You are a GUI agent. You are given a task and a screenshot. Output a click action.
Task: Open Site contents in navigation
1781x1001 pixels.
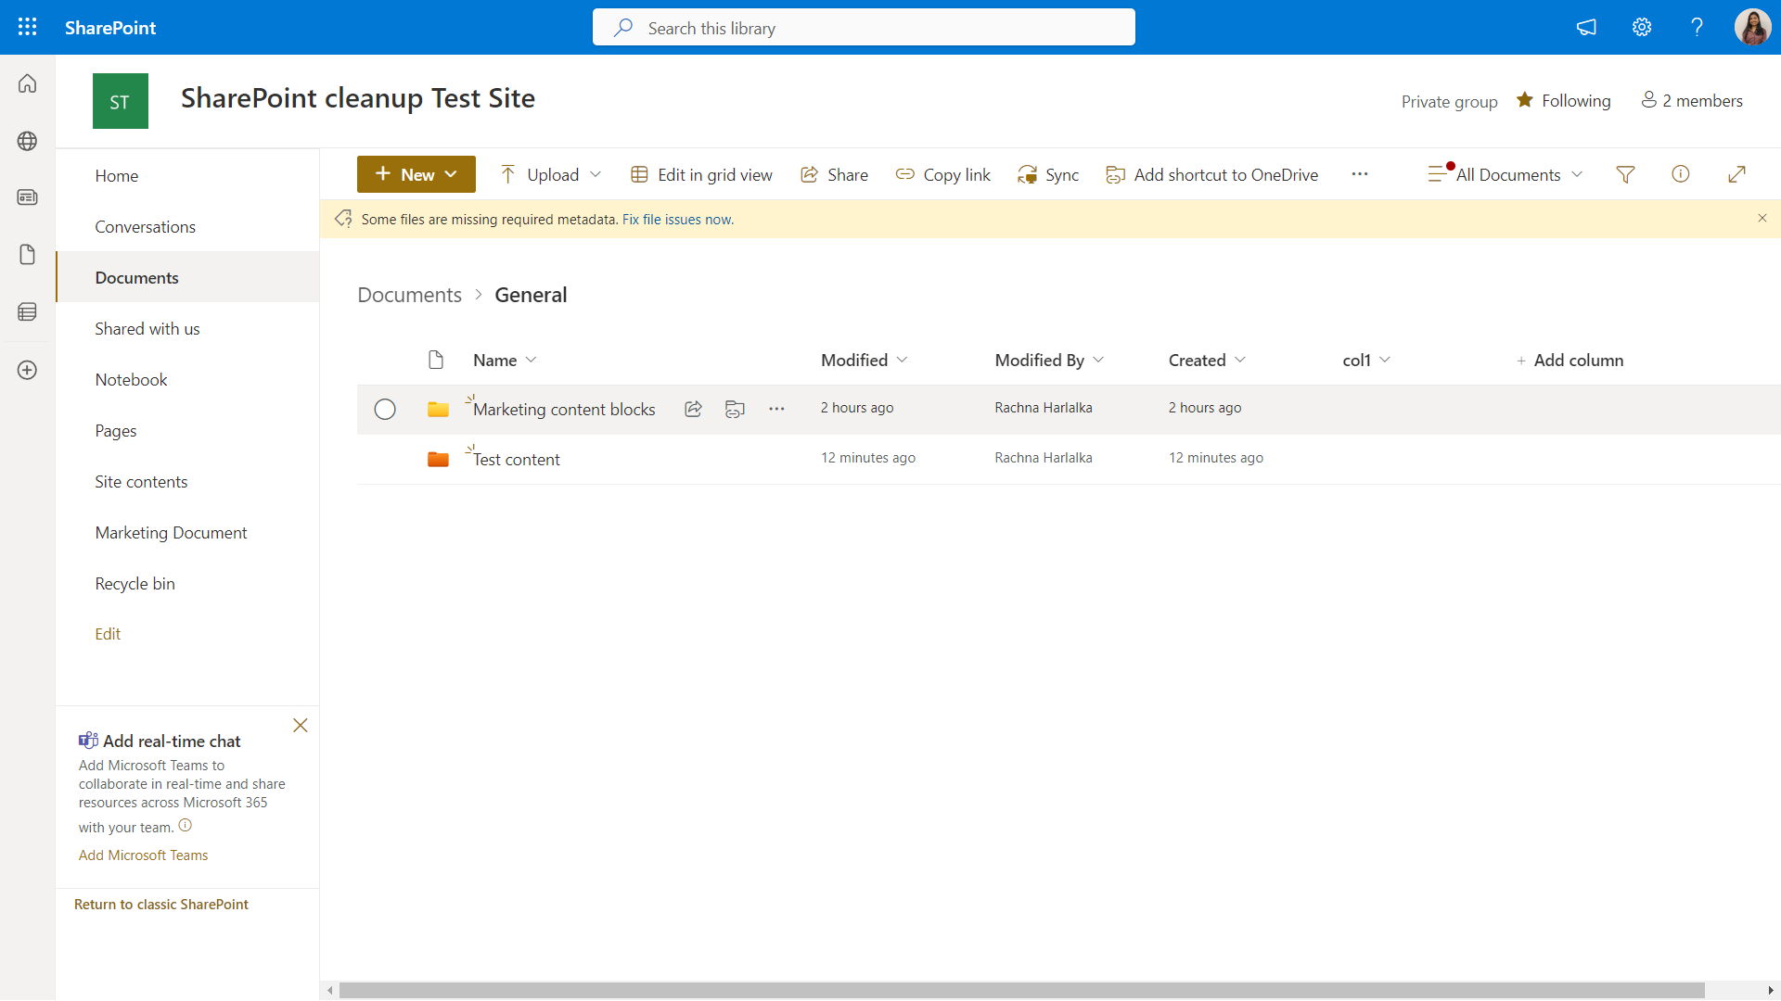141,481
